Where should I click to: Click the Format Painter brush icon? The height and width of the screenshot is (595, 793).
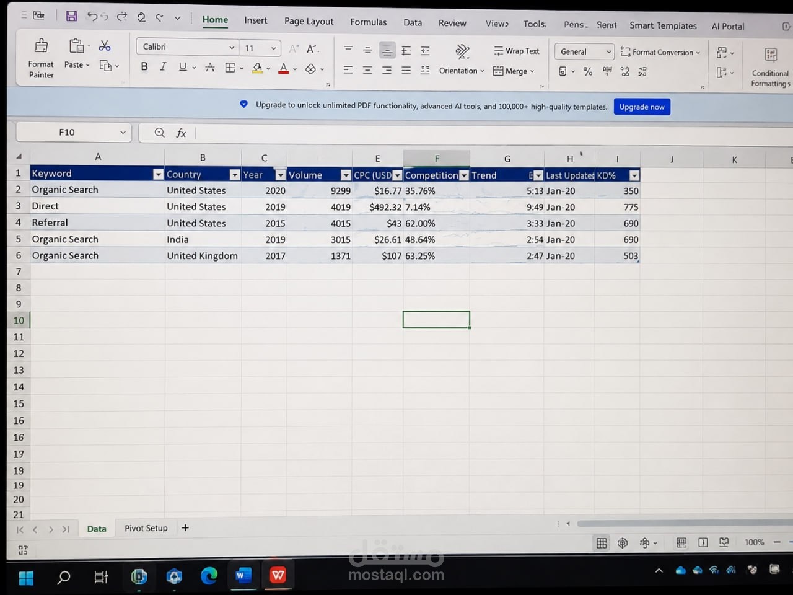pos(41,45)
